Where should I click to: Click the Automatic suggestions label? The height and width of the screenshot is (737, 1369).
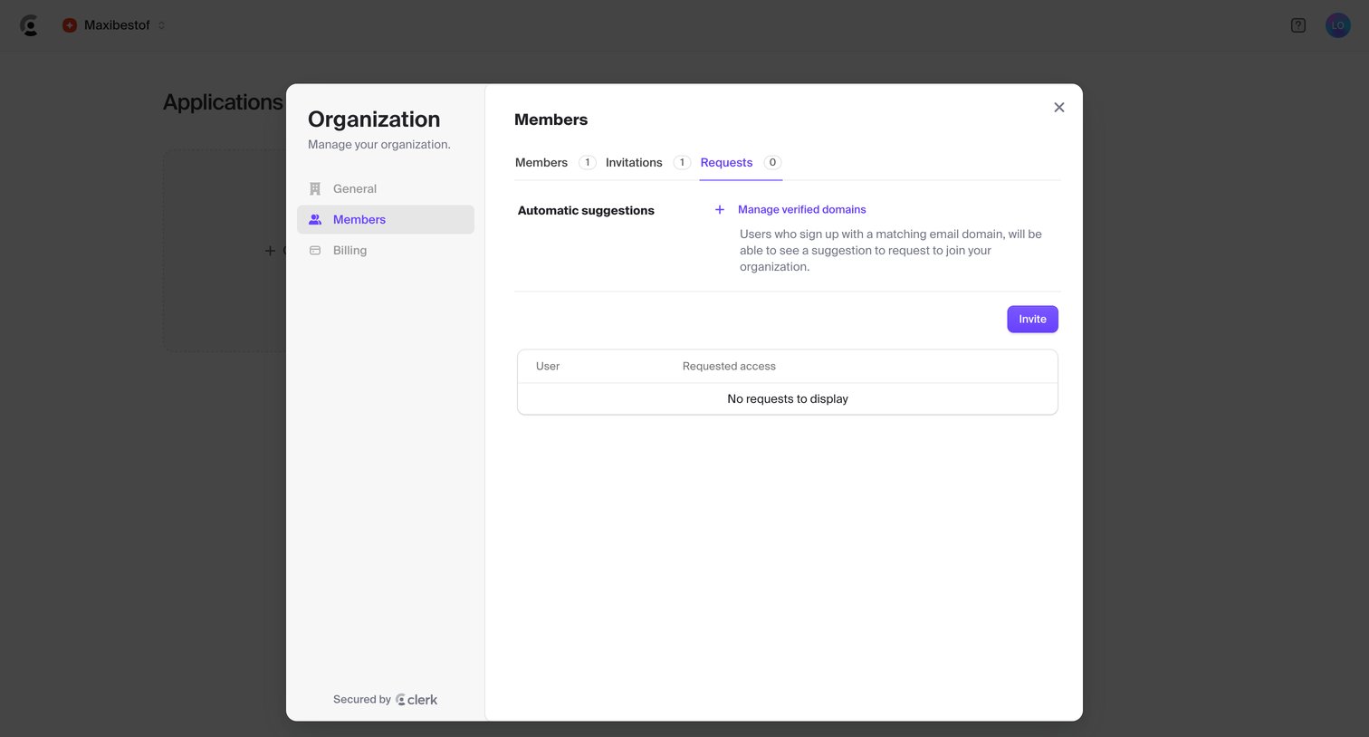(x=586, y=211)
